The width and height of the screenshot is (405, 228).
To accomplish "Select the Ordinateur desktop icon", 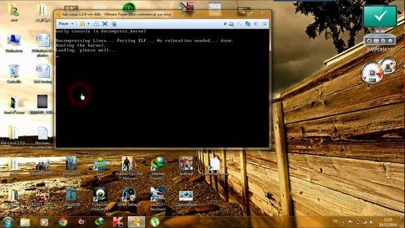I will tap(14, 43).
